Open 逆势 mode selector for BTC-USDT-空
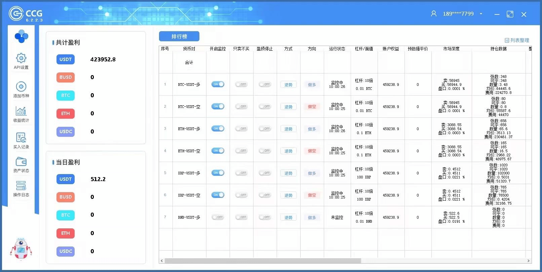Viewport: 542px width, 272px height. click(288, 107)
